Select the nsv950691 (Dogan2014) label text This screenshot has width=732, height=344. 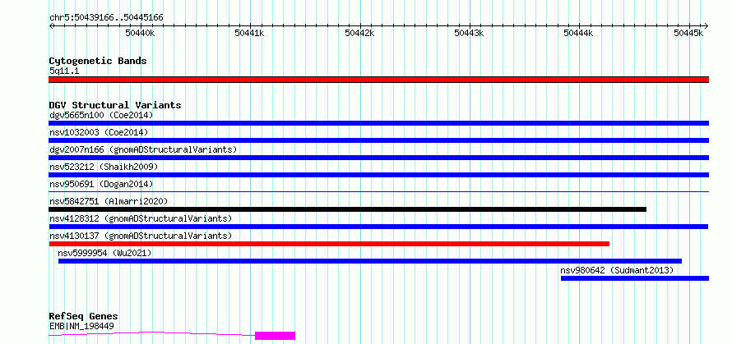point(101,184)
